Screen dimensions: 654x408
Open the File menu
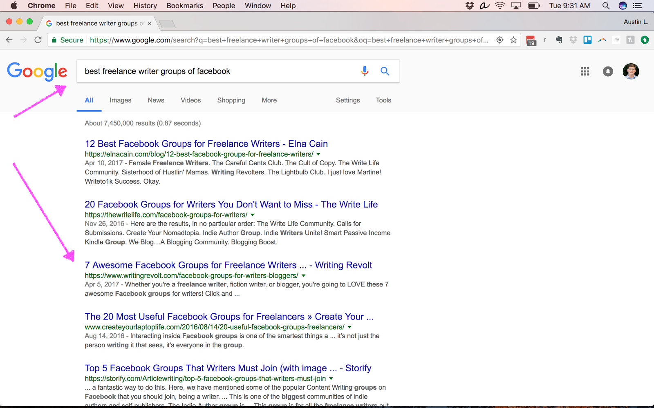71,6
